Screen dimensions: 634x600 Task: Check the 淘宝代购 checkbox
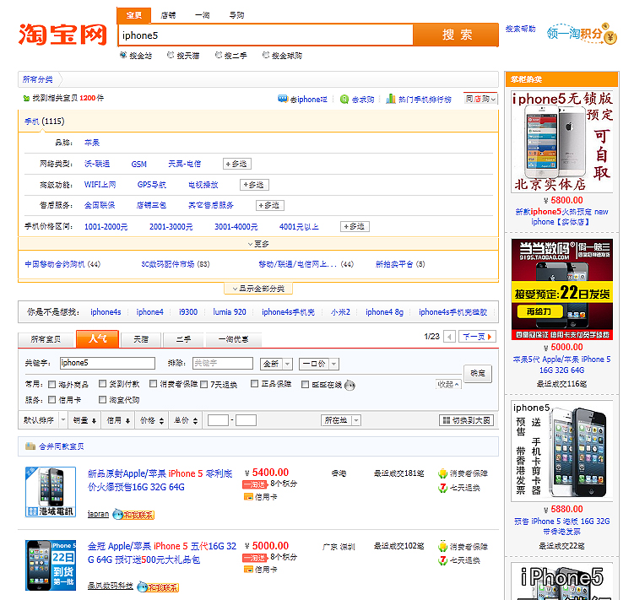click(x=103, y=399)
